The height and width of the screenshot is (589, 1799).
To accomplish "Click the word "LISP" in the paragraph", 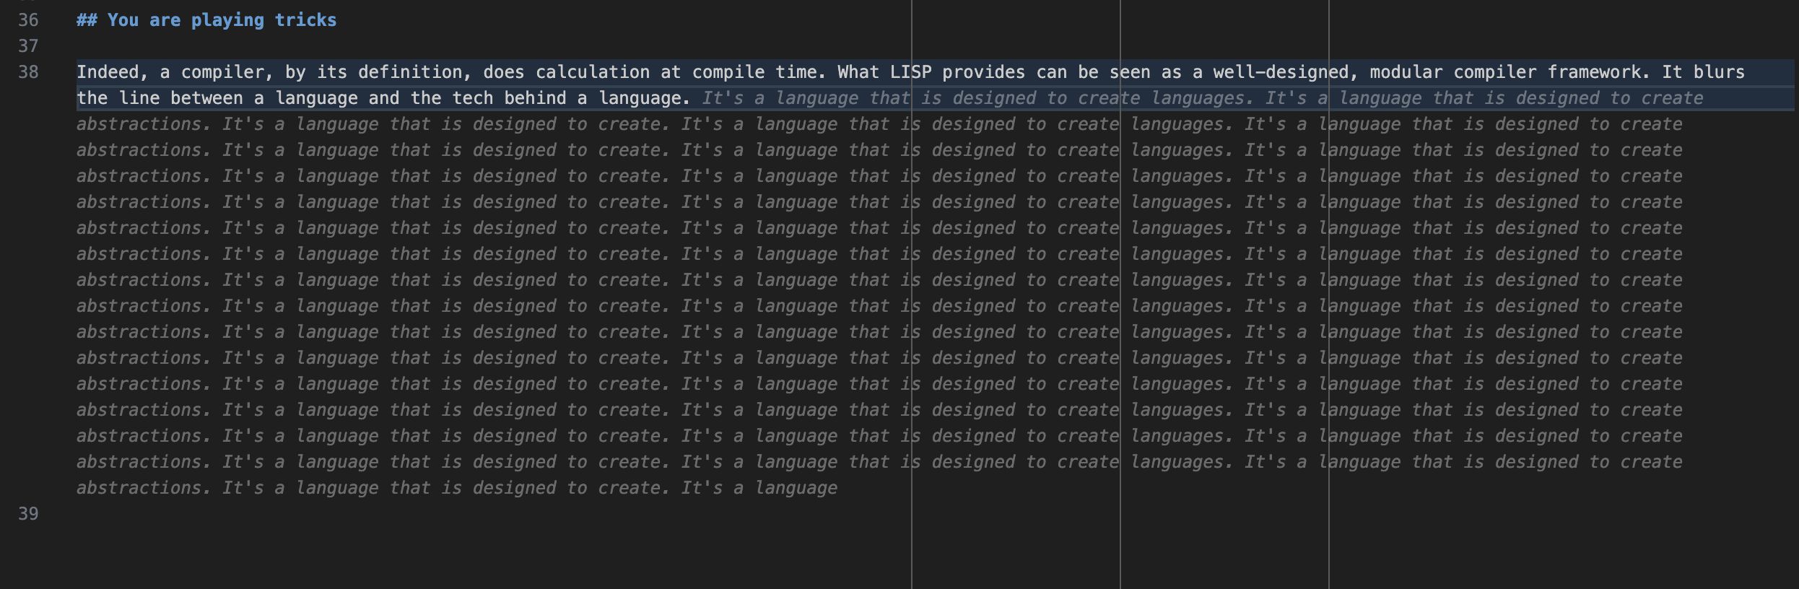I will tap(910, 72).
